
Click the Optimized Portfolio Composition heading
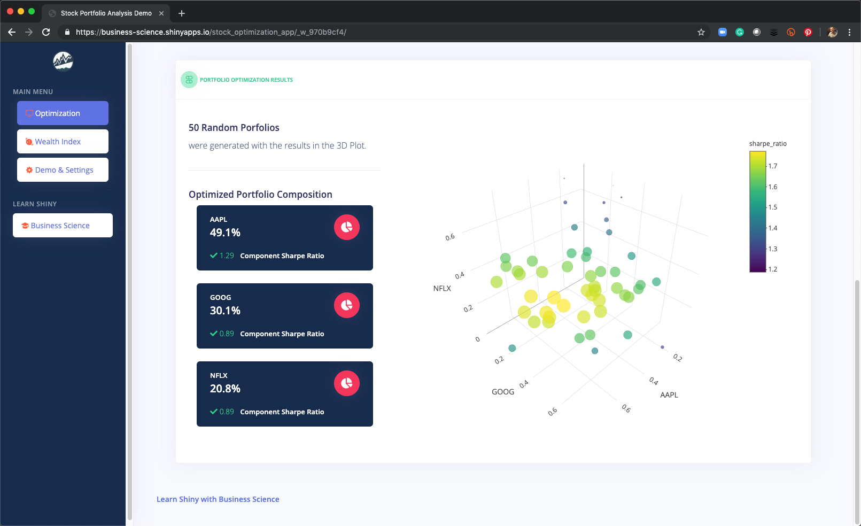(x=260, y=195)
